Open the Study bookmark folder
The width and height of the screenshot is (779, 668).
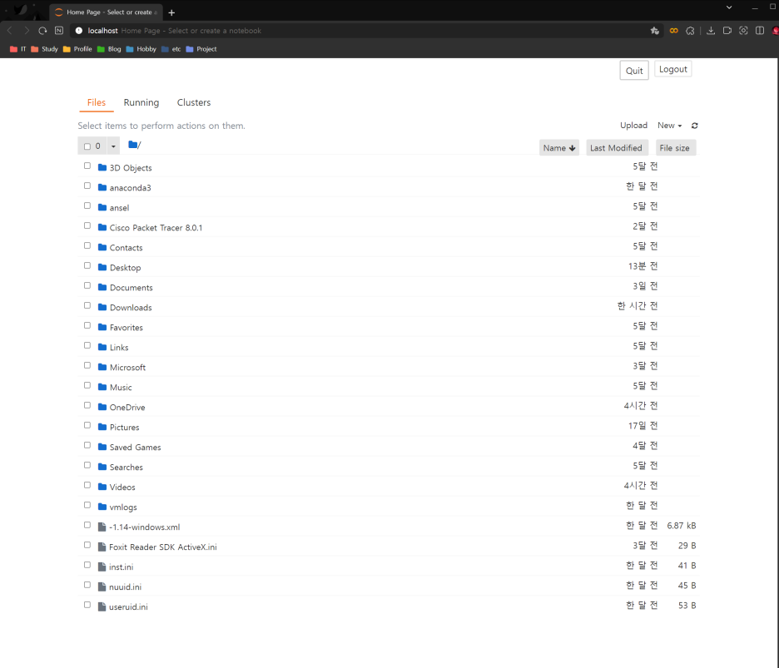pyautogui.click(x=44, y=49)
